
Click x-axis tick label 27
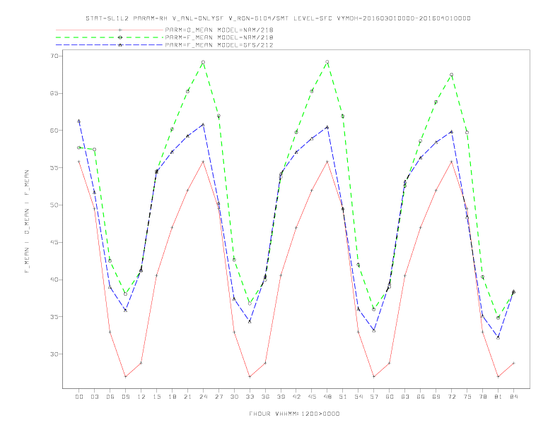pyautogui.click(x=218, y=397)
